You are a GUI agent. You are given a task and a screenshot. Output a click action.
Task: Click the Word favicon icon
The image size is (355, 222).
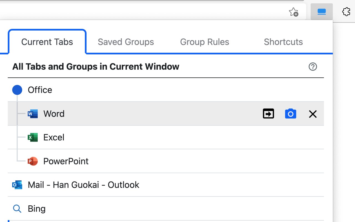click(x=33, y=114)
